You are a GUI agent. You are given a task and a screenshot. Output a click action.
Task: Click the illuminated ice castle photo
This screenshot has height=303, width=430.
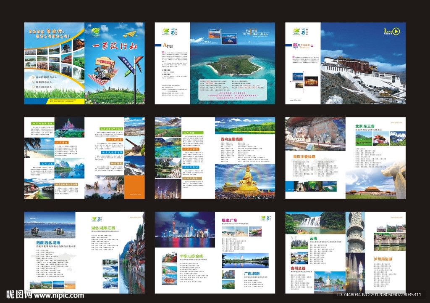tap(69, 128)
